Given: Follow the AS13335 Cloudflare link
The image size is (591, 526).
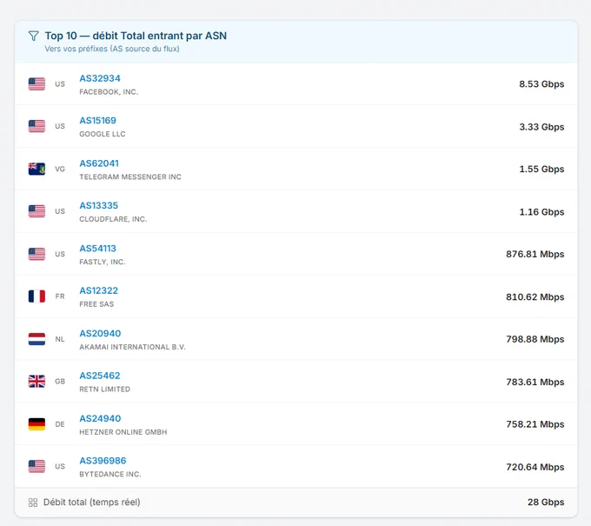Looking at the screenshot, I should tap(99, 205).
